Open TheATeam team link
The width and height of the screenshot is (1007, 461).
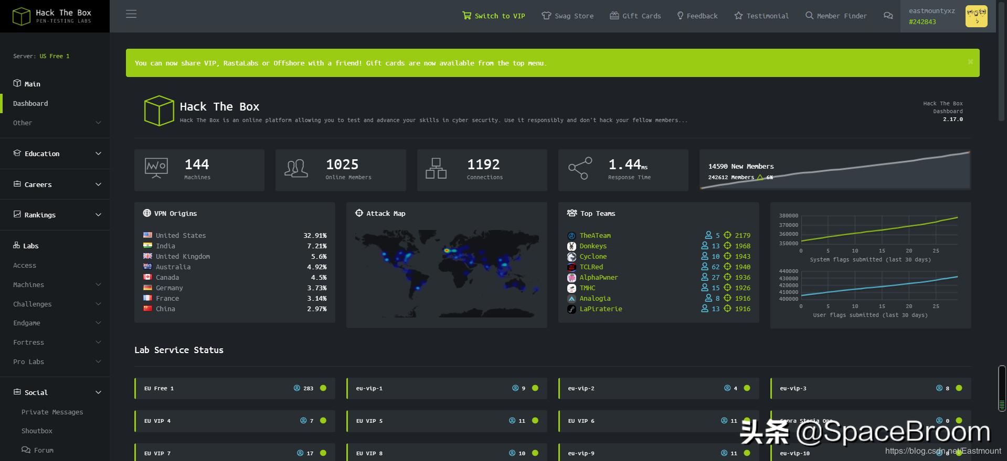point(595,236)
